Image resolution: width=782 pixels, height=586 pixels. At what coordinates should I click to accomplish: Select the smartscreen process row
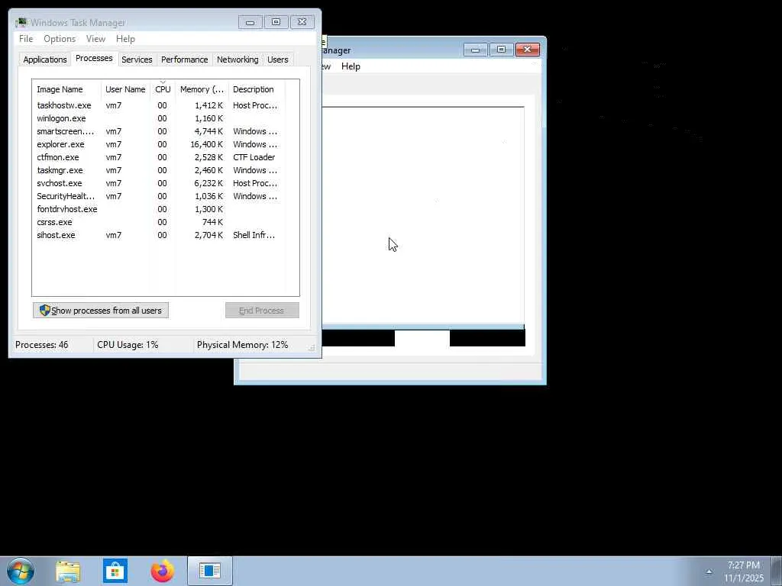(x=159, y=131)
